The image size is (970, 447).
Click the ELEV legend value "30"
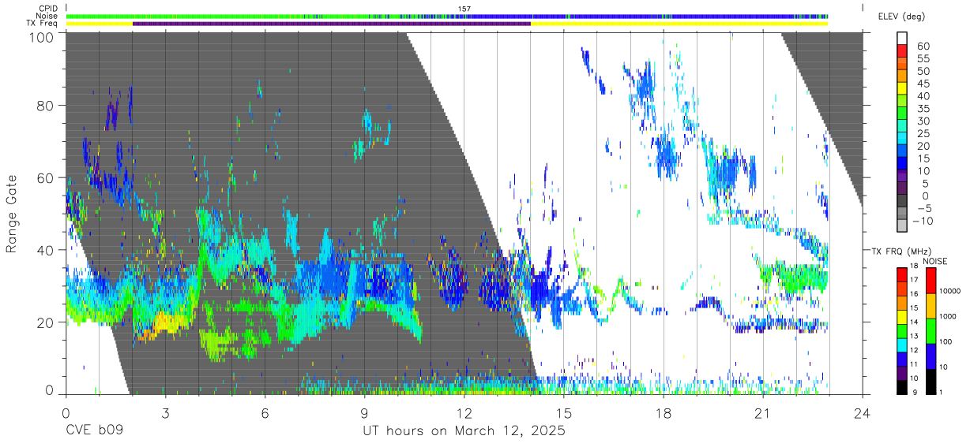923,121
